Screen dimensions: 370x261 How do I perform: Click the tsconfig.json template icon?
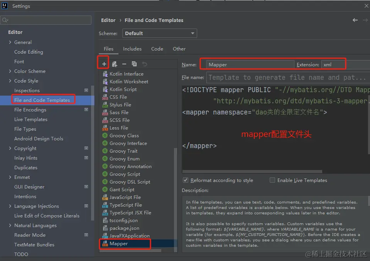click(105, 221)
